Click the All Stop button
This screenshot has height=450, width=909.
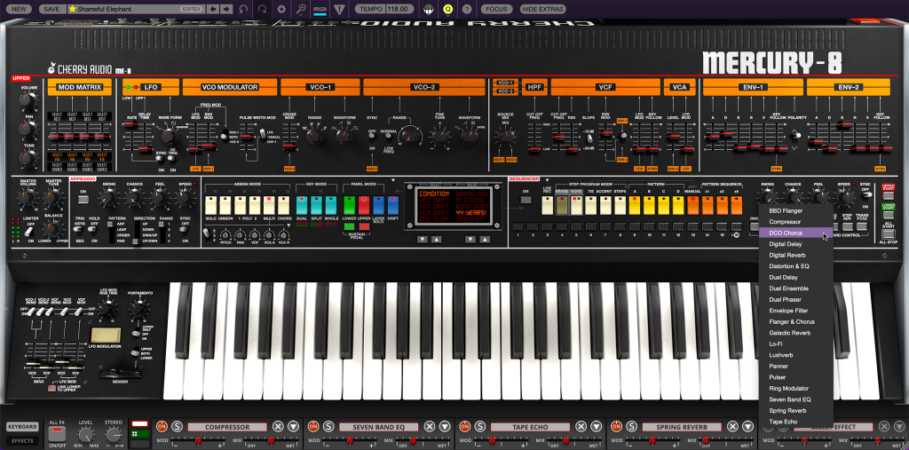(888, 234)
